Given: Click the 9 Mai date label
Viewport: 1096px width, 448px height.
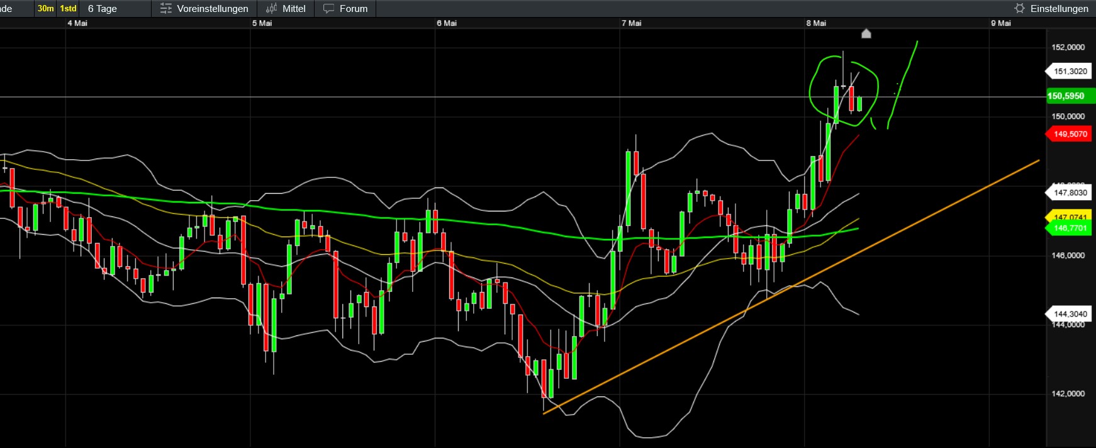Looking at the screenshot, I should pos(1001,23).
